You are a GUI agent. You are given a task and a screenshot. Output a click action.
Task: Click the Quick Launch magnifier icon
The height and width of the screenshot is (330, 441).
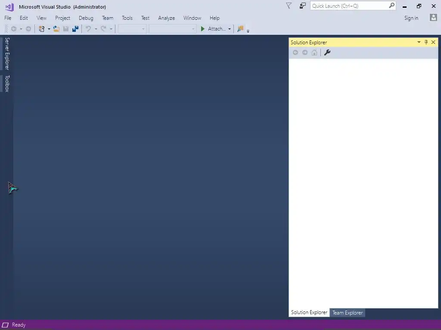pos(391,6)
